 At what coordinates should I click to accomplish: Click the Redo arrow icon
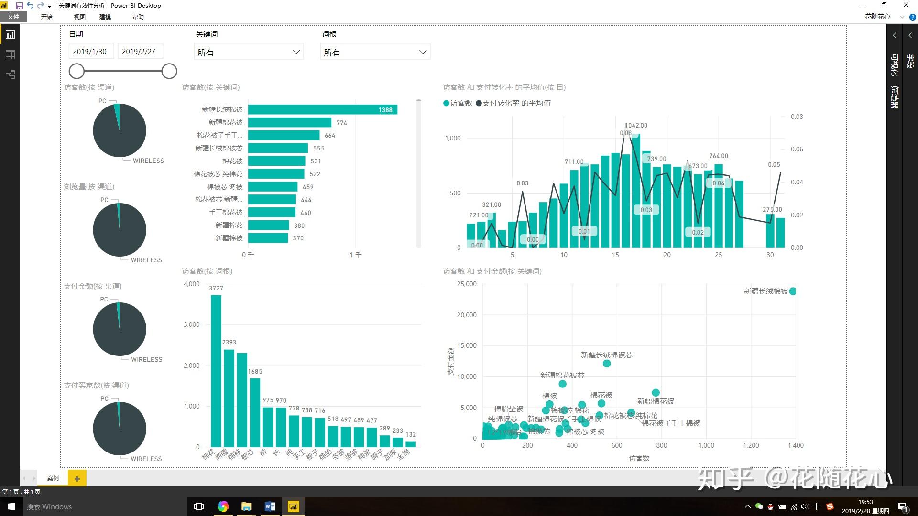[40, 6]
